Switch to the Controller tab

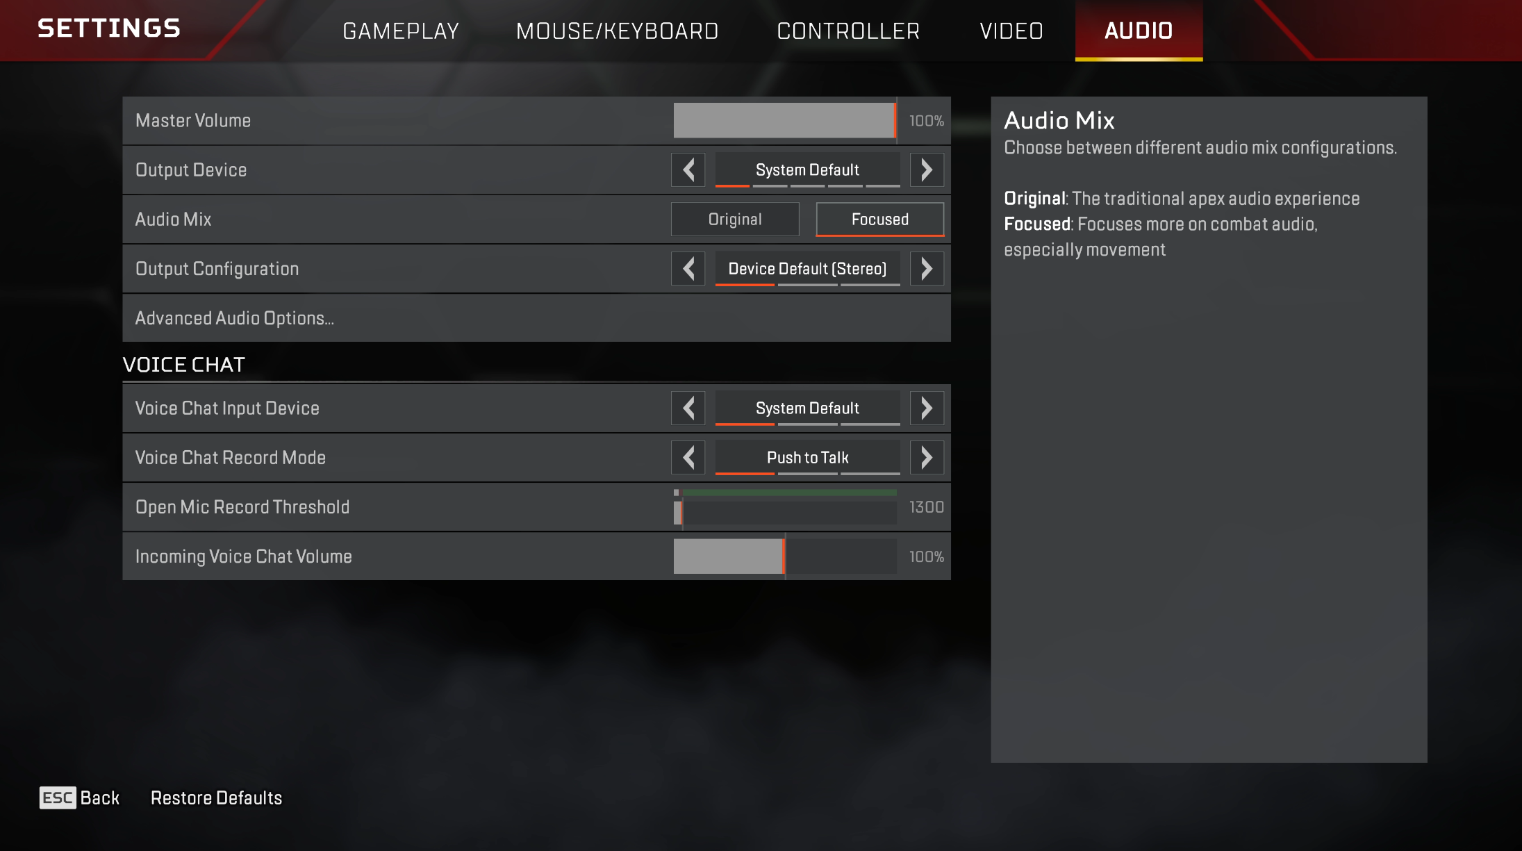(x=848, y=31)
